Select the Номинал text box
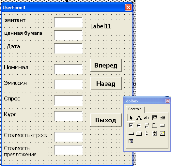The height and width of the screenshot is (166, 171). coord(68,69)
